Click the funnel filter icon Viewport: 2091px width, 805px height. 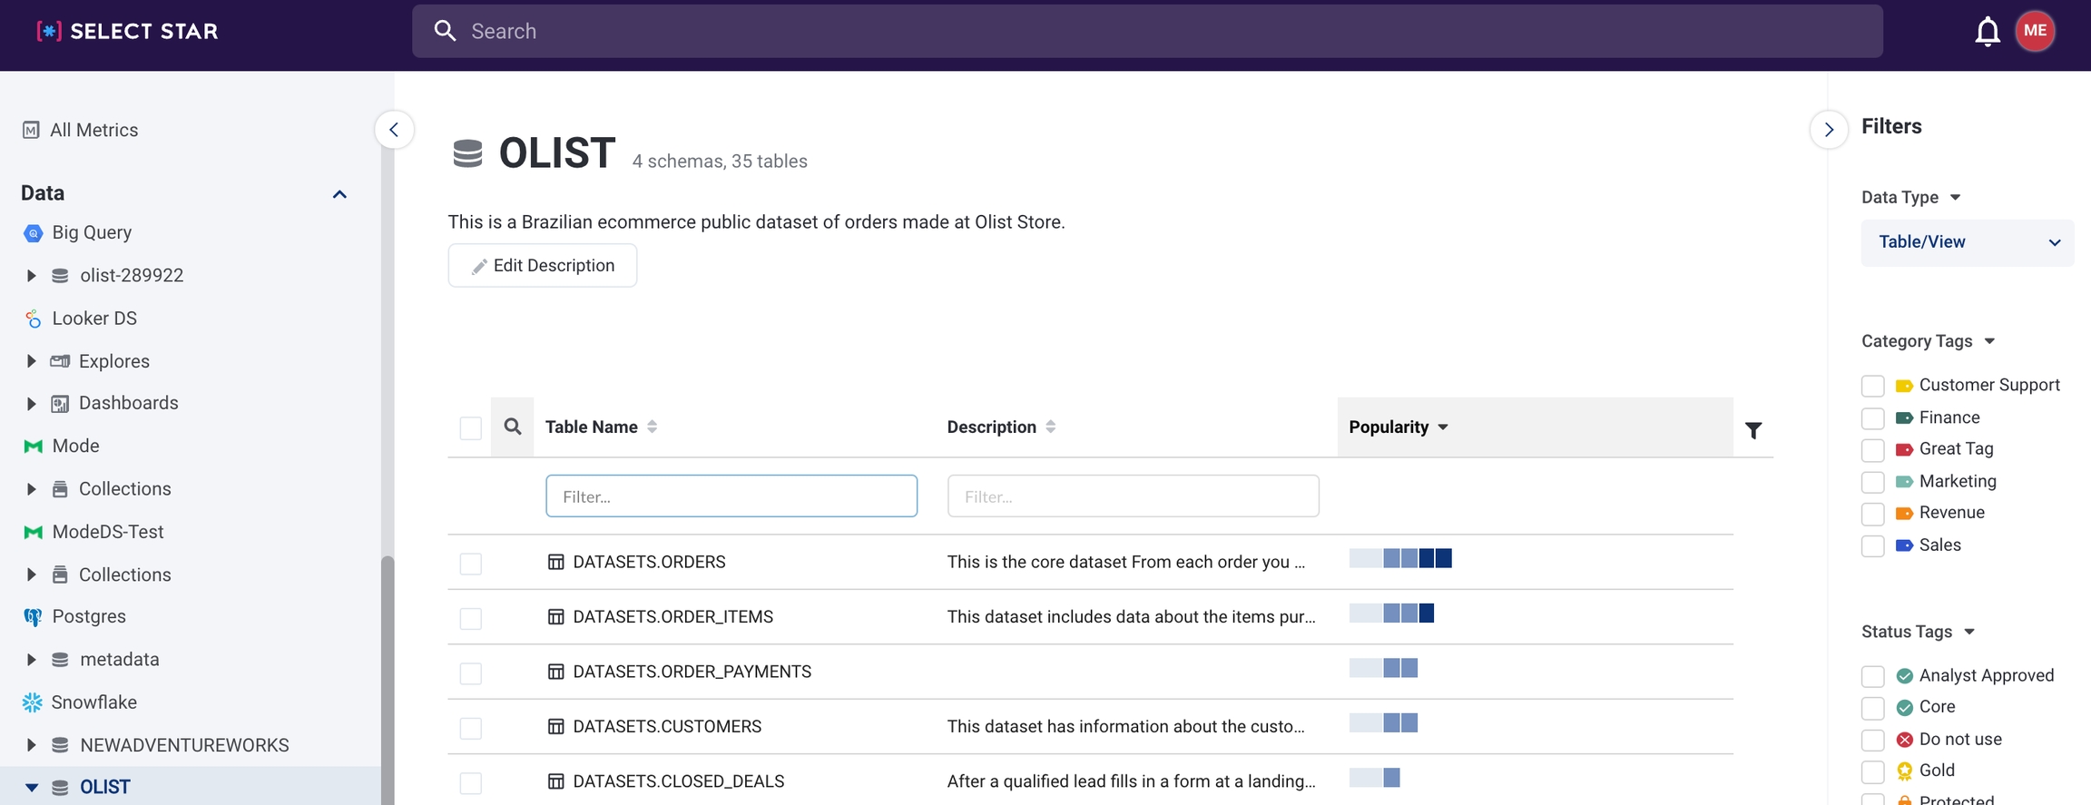pos(1753,430)
